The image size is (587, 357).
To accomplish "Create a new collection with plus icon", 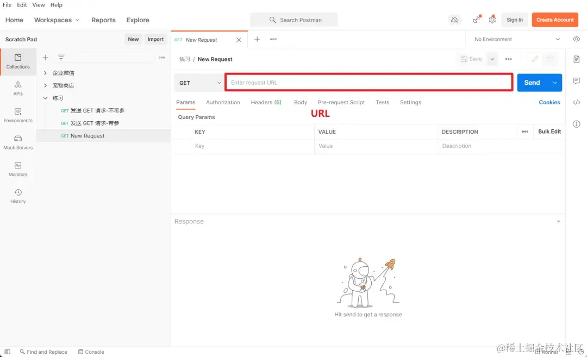I will coord(45,58).
